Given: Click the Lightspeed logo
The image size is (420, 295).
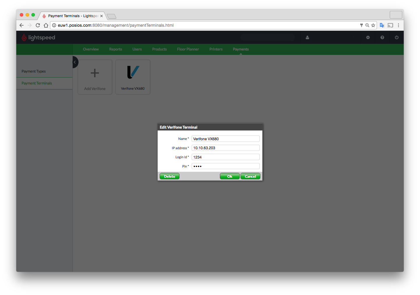Looking at the screenshot, I should pos(38,37).
